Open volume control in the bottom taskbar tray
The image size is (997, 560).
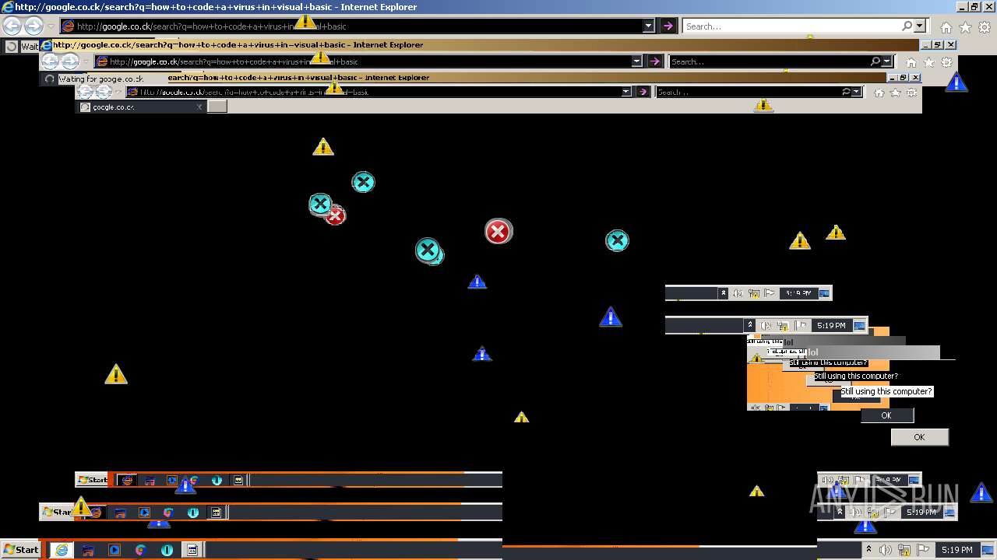[x=885, y=550]
